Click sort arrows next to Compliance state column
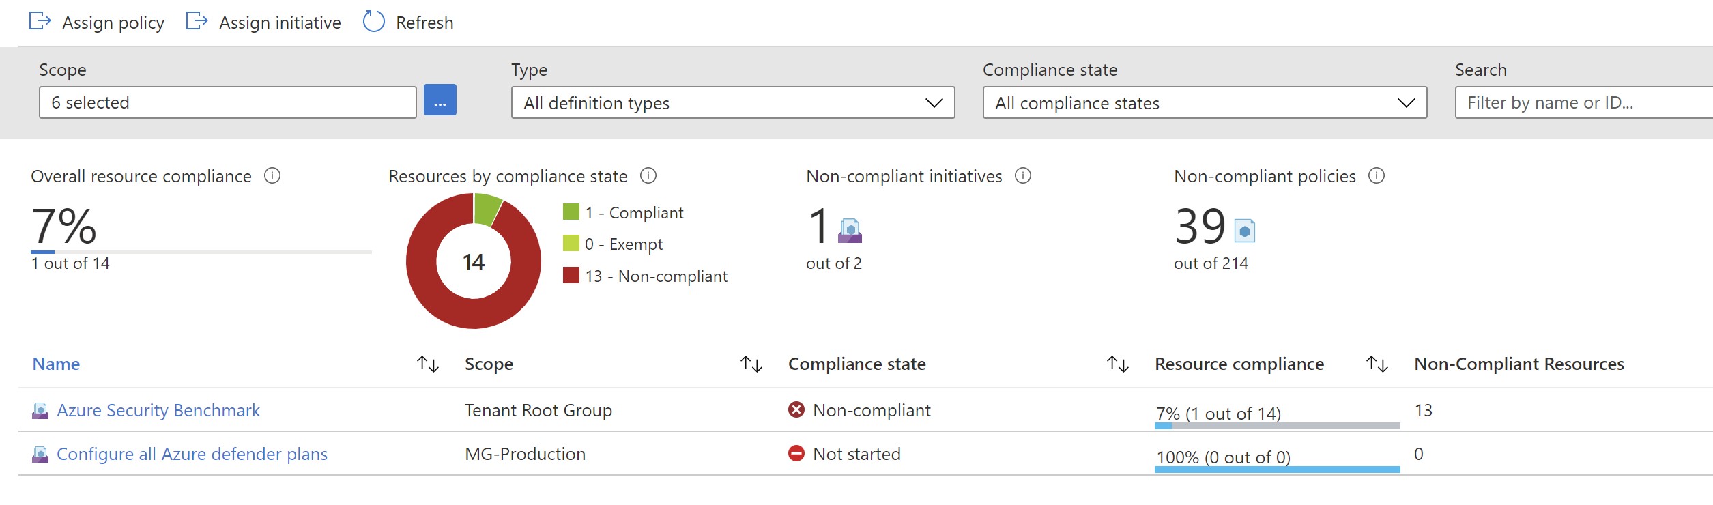Viewport: 1713px width, 505px height. click(x=1118, y=364)
